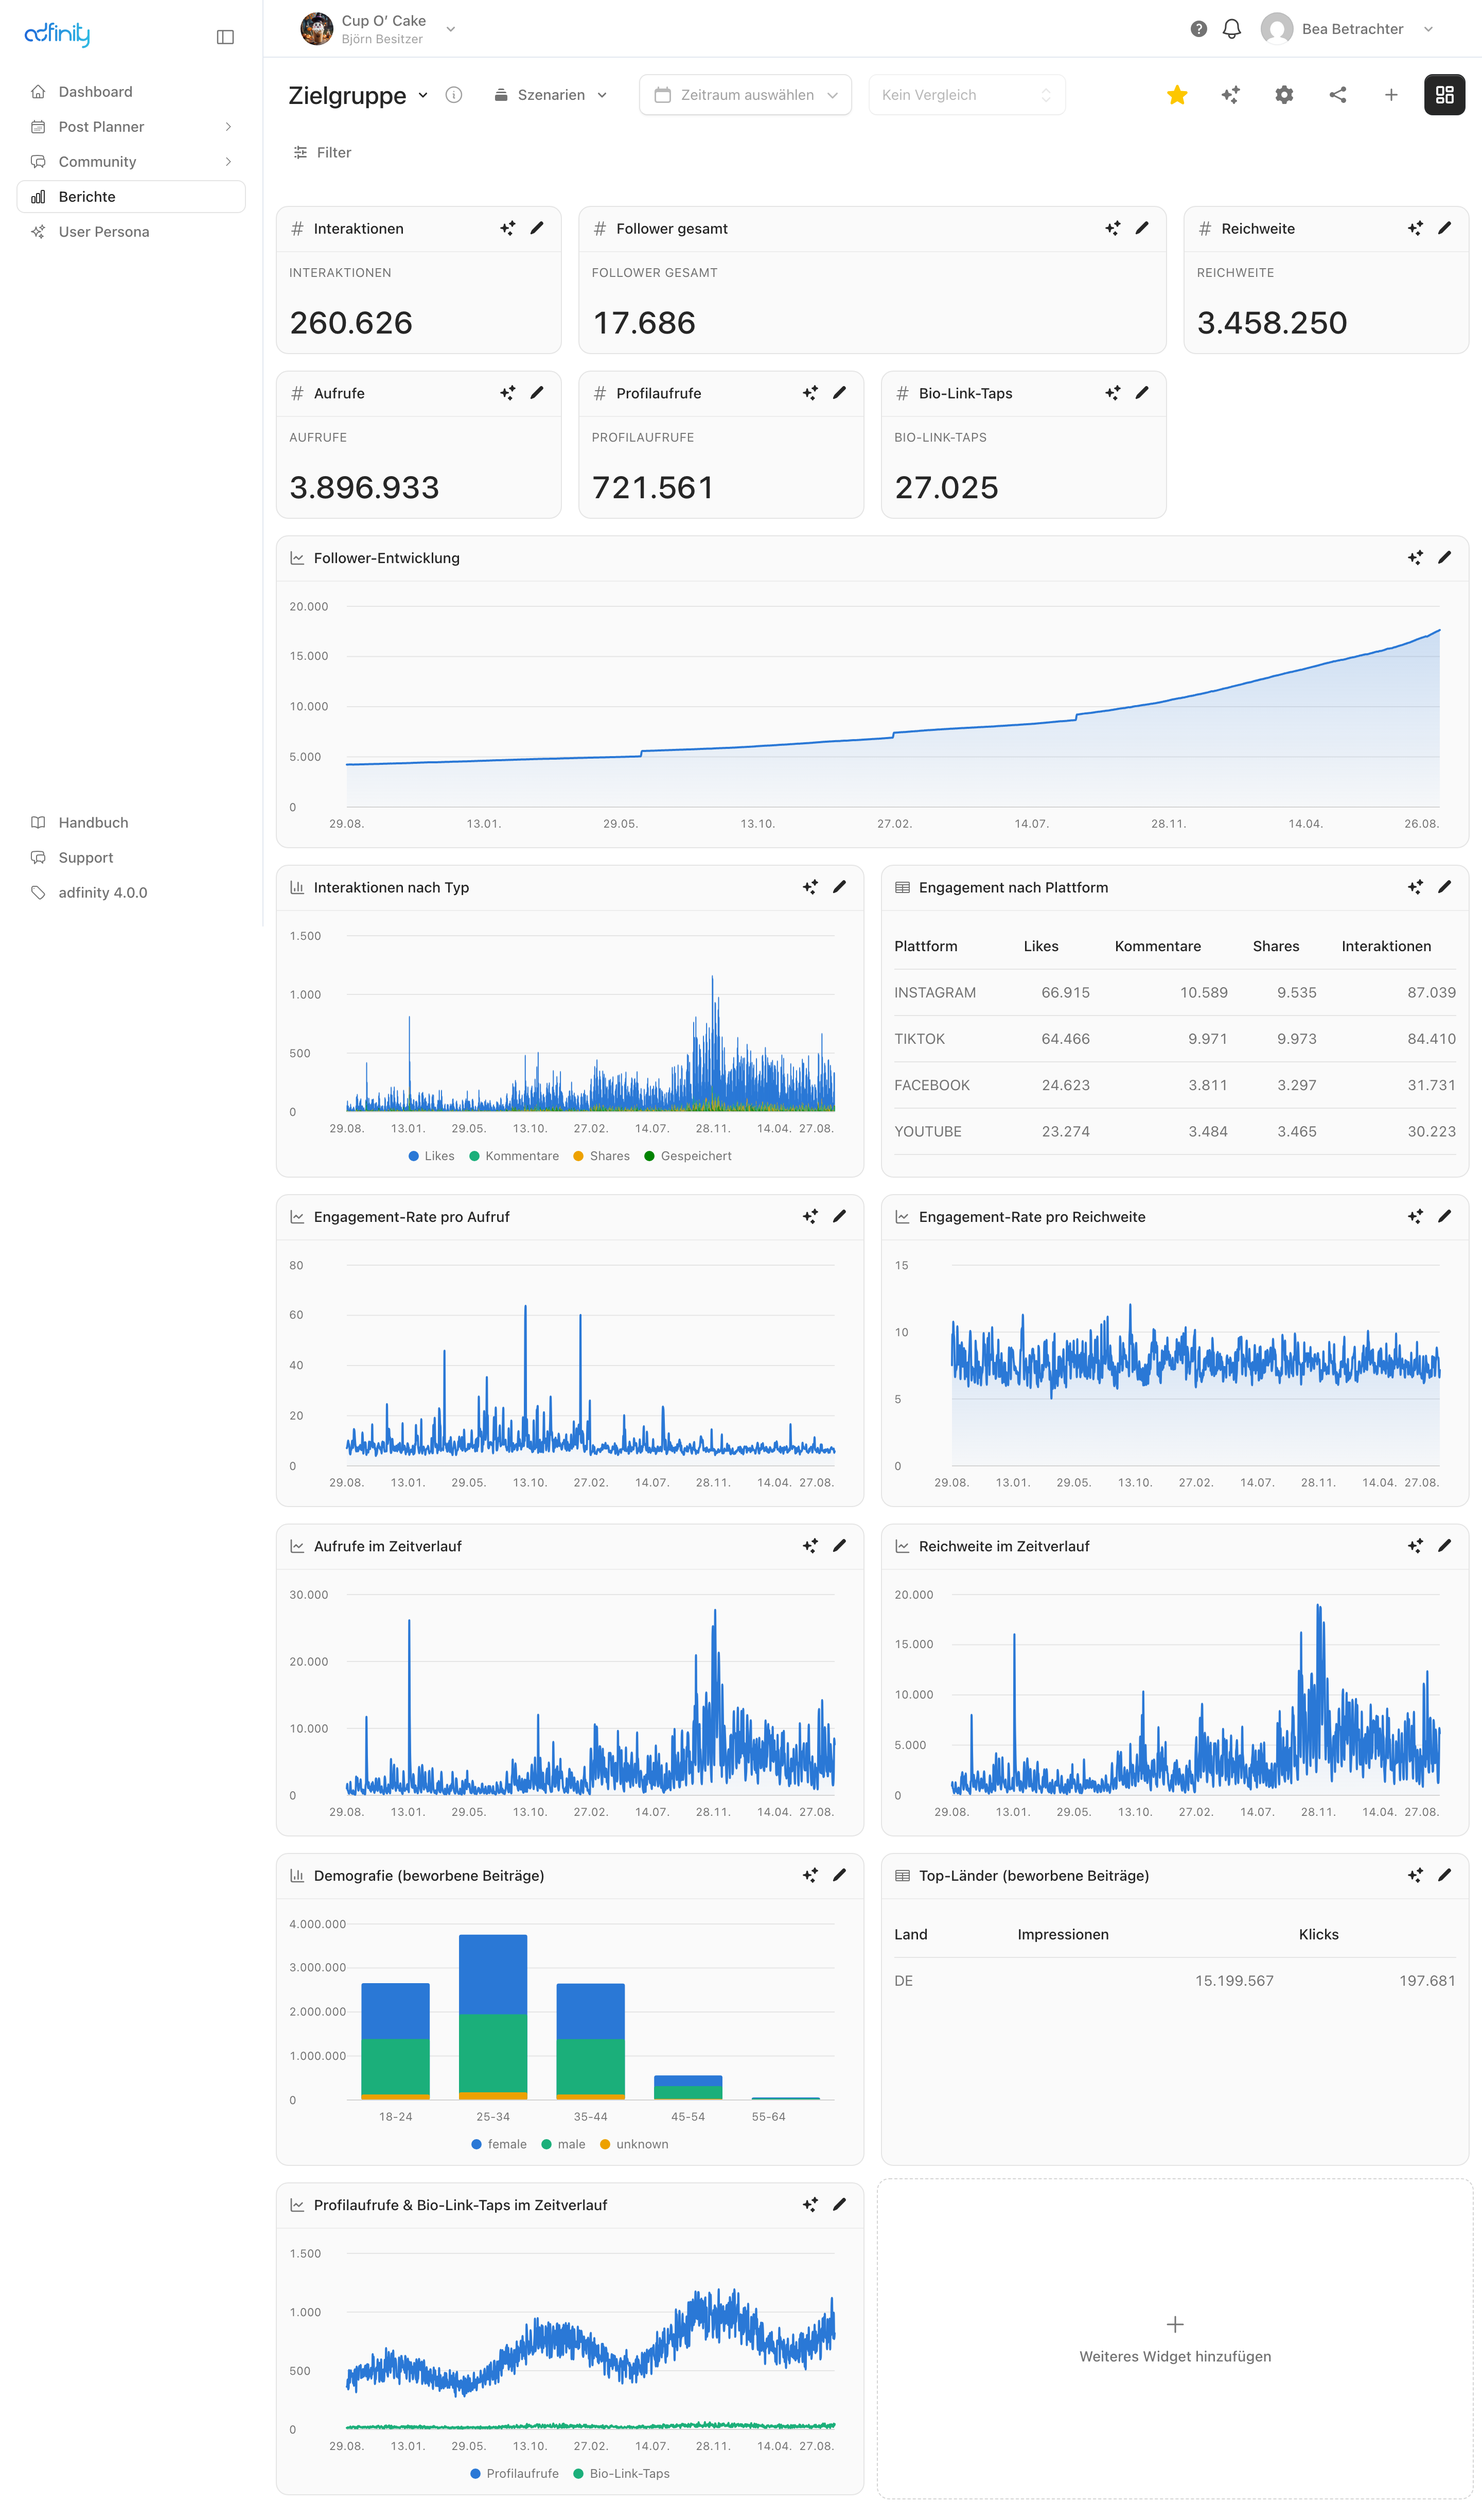Open Handbuch link in sidebar
Viewport: 1482px width, 2520px height.
[x=131, y=823]
